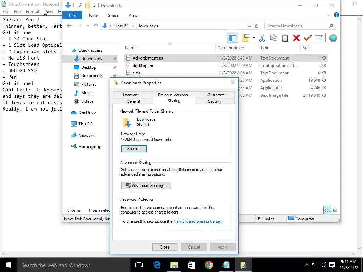This screenshot has width=363, height=272.
Task: Click the search magnifier icon
Action: click(331, 26)
